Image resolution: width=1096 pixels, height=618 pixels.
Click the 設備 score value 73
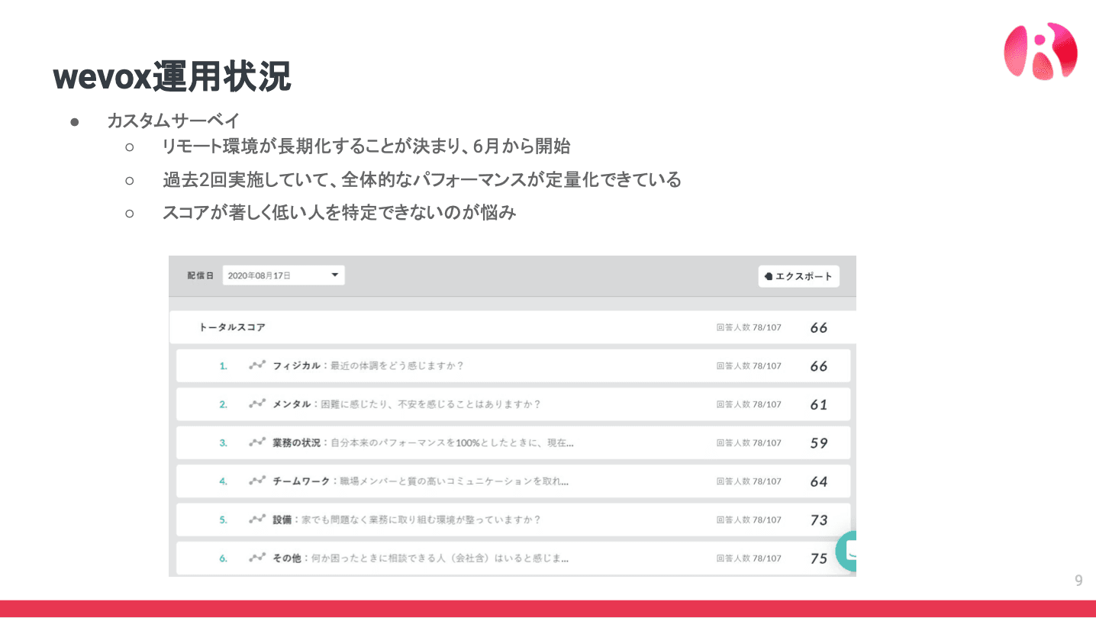[x=818, y=520]
